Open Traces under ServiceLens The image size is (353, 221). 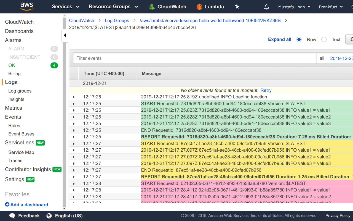point(15,161)
